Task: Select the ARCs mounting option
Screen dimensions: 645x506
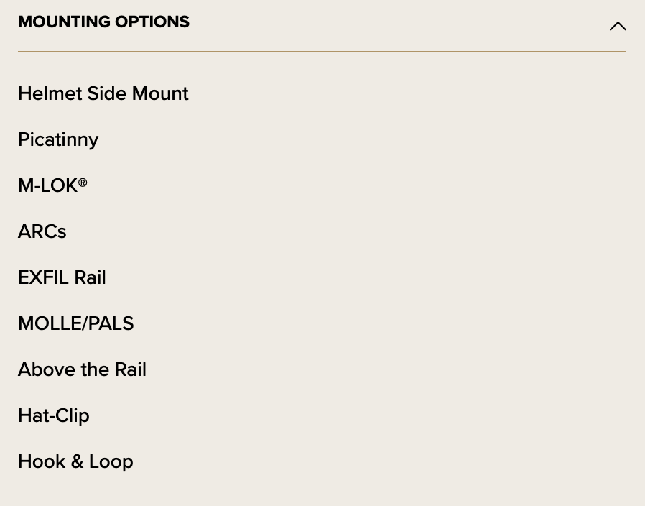Action: [x=42, y=231]
